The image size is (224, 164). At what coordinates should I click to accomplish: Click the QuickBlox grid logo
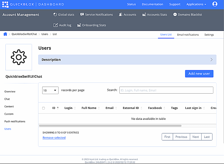point(5,4)
